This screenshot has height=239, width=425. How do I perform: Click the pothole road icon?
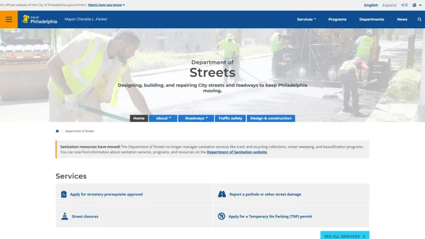click(222, 194)
